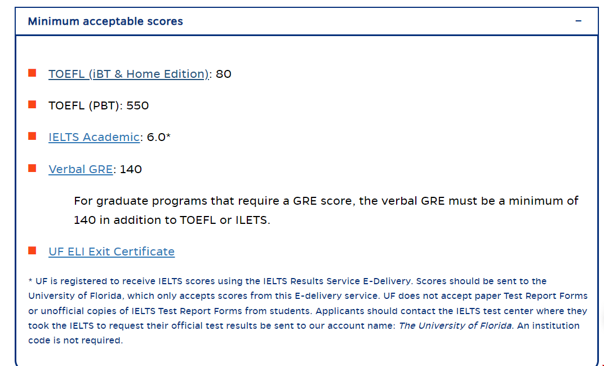The image size is (604, 366).
Task: Click the orange bullet beside UF ELI Exit Certificate
Action: [32, 251]
